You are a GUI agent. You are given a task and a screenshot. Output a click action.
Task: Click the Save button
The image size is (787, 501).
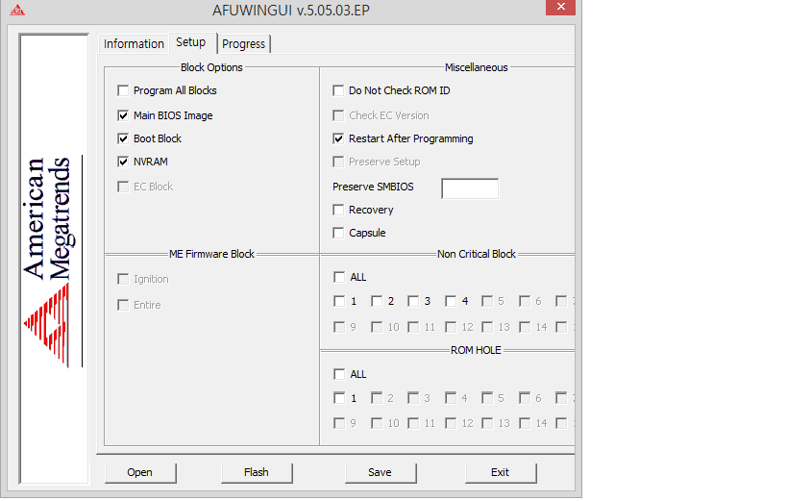click(381, 473)
